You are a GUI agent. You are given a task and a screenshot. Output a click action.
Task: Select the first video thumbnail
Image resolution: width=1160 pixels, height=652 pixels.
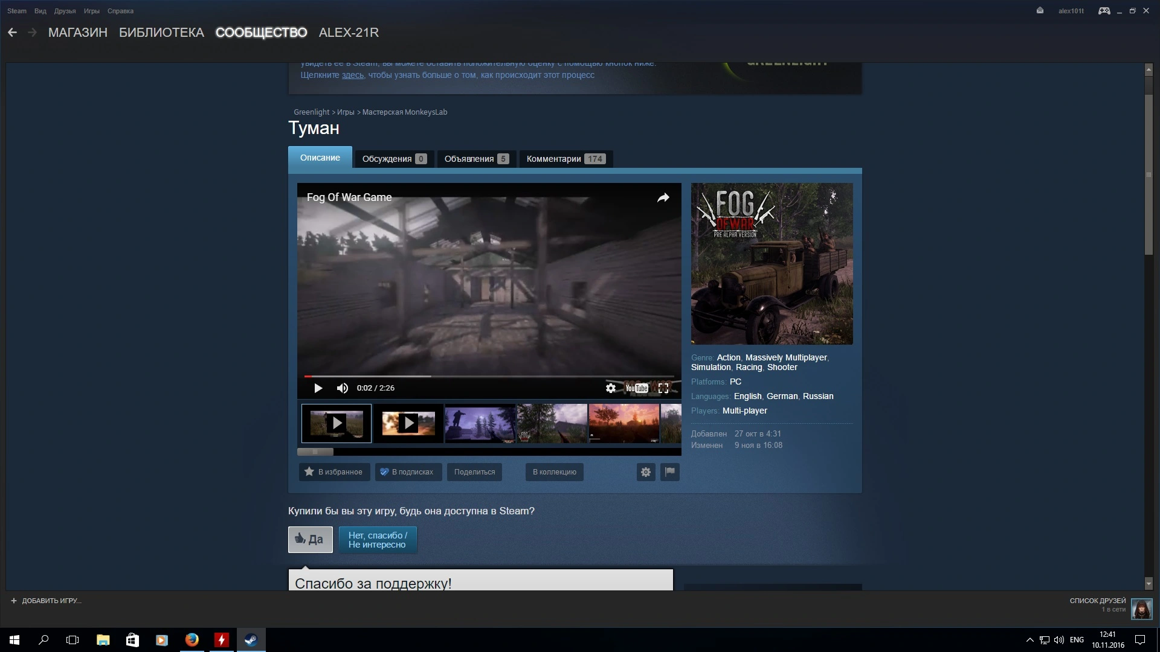point(337,423)
